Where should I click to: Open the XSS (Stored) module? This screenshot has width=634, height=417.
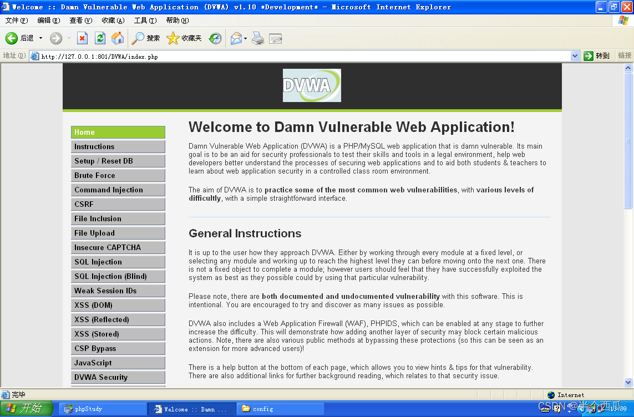118,334
